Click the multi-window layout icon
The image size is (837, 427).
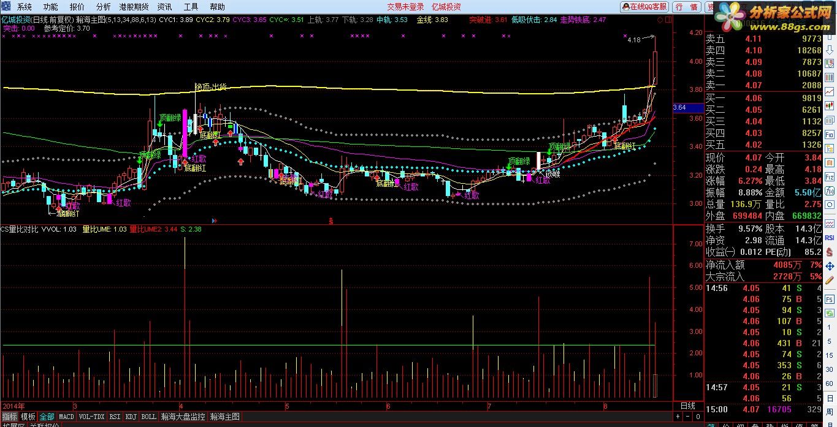coord(829,120)
